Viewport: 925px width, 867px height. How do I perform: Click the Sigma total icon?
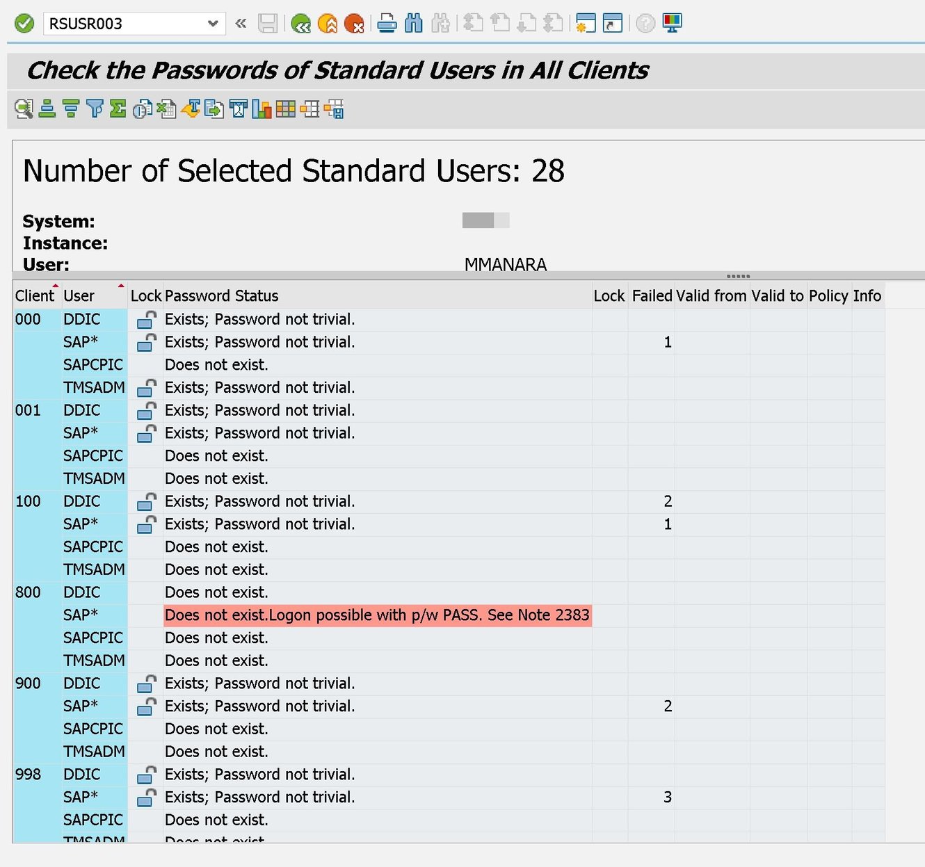(117, 109)
